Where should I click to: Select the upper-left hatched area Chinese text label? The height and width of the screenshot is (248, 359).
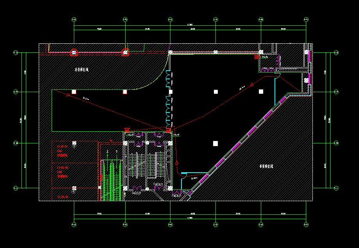[82, 70]
